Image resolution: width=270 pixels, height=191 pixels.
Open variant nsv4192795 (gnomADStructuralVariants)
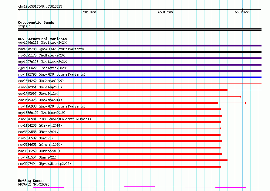52,74
